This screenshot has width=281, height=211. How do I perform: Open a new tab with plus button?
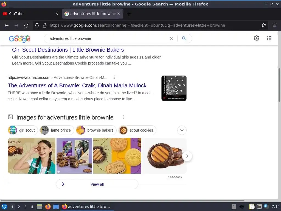point(129,14)
